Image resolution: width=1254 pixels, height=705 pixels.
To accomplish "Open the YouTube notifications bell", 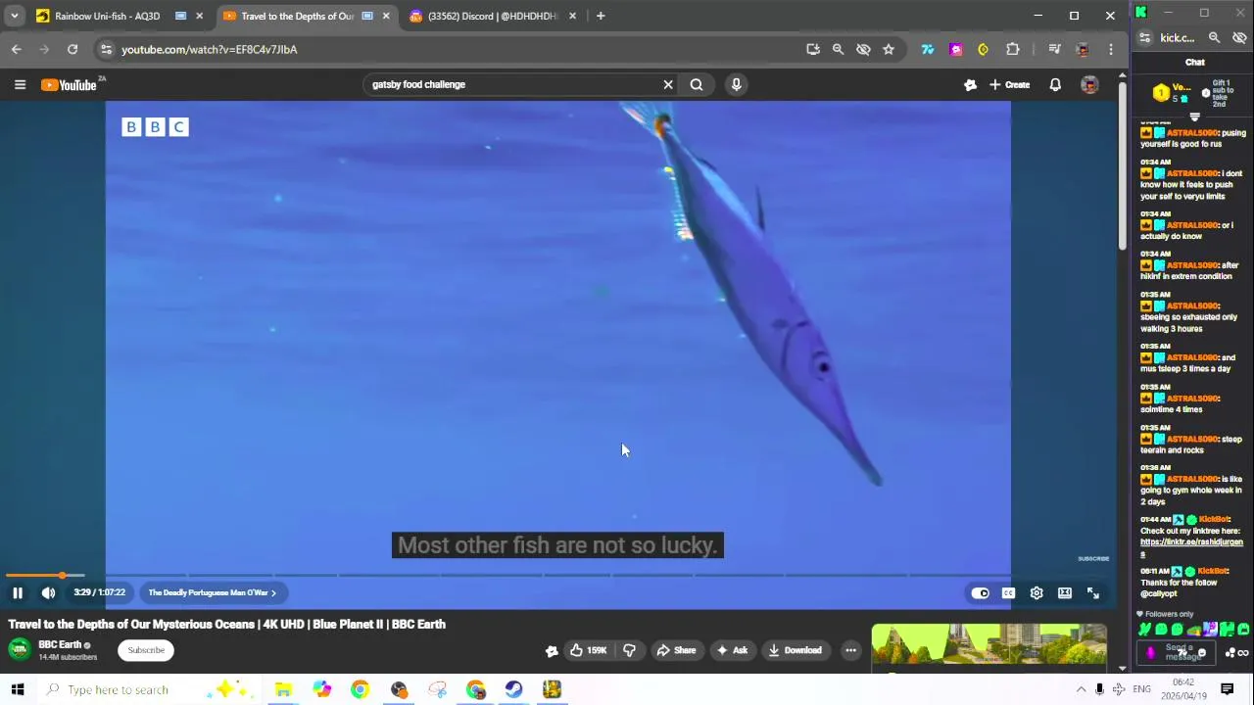I will [1055, 85].
